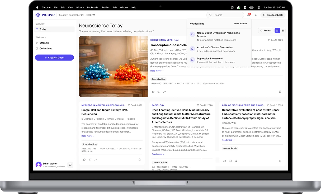Bookmark the featured Science article
The width and height of the screenshot is (321, 194).
tap(280, 92)
